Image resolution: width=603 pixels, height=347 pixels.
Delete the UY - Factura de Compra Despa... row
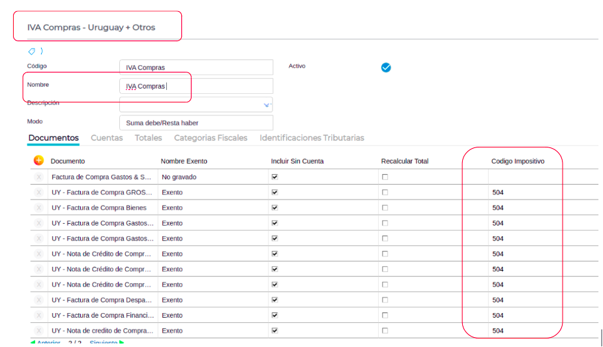38,300
